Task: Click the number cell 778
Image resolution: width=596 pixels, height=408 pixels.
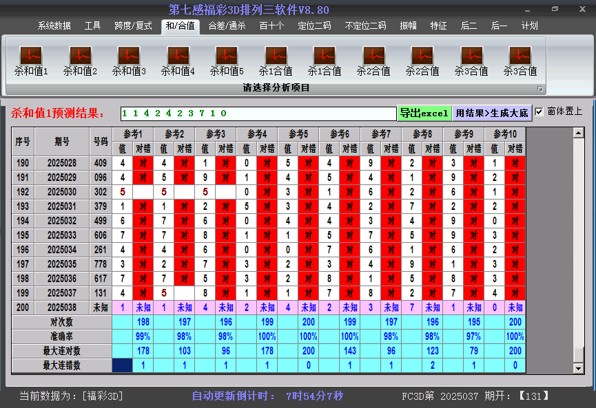Action: 101,264
